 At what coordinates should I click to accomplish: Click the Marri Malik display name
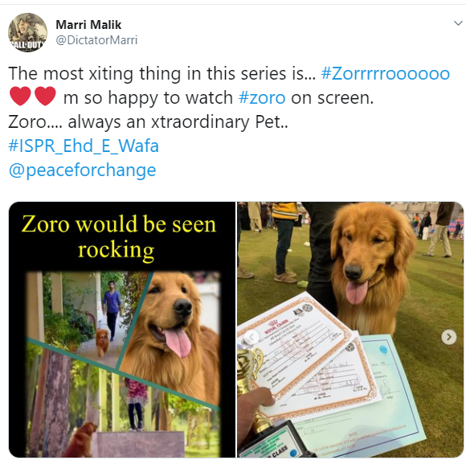point(88,25)
